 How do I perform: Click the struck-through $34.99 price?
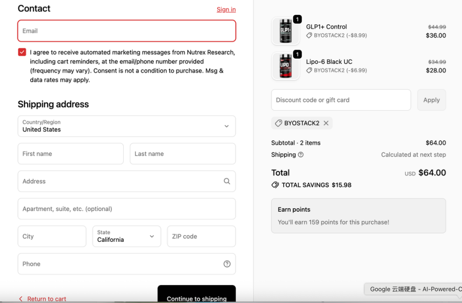coord(437,62)
